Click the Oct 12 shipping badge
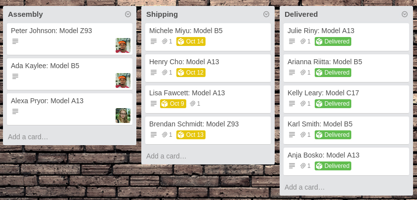The image size is (417, 200). 191,73
